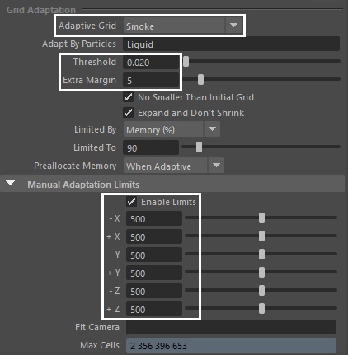Click the Threshold slider handle
This screenshot has width=348, height=355.
coord(186,61)
